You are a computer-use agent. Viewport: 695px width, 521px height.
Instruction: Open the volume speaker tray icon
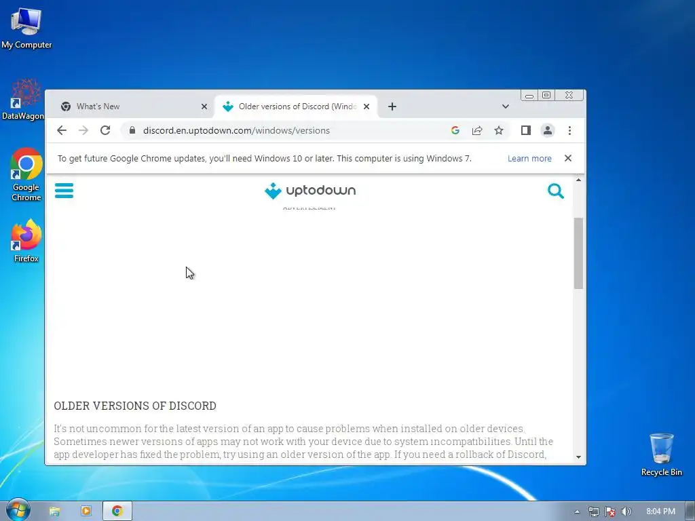click(626, 512)
